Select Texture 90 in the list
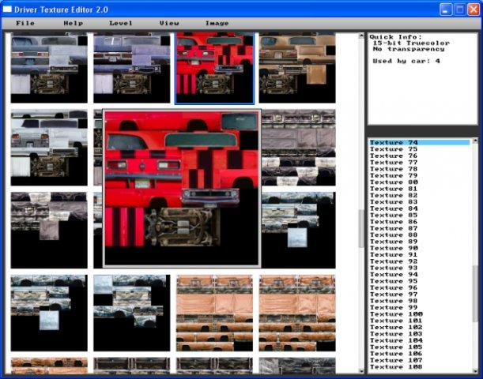This screenshot has height=379, width=483. tap(420, 248)
